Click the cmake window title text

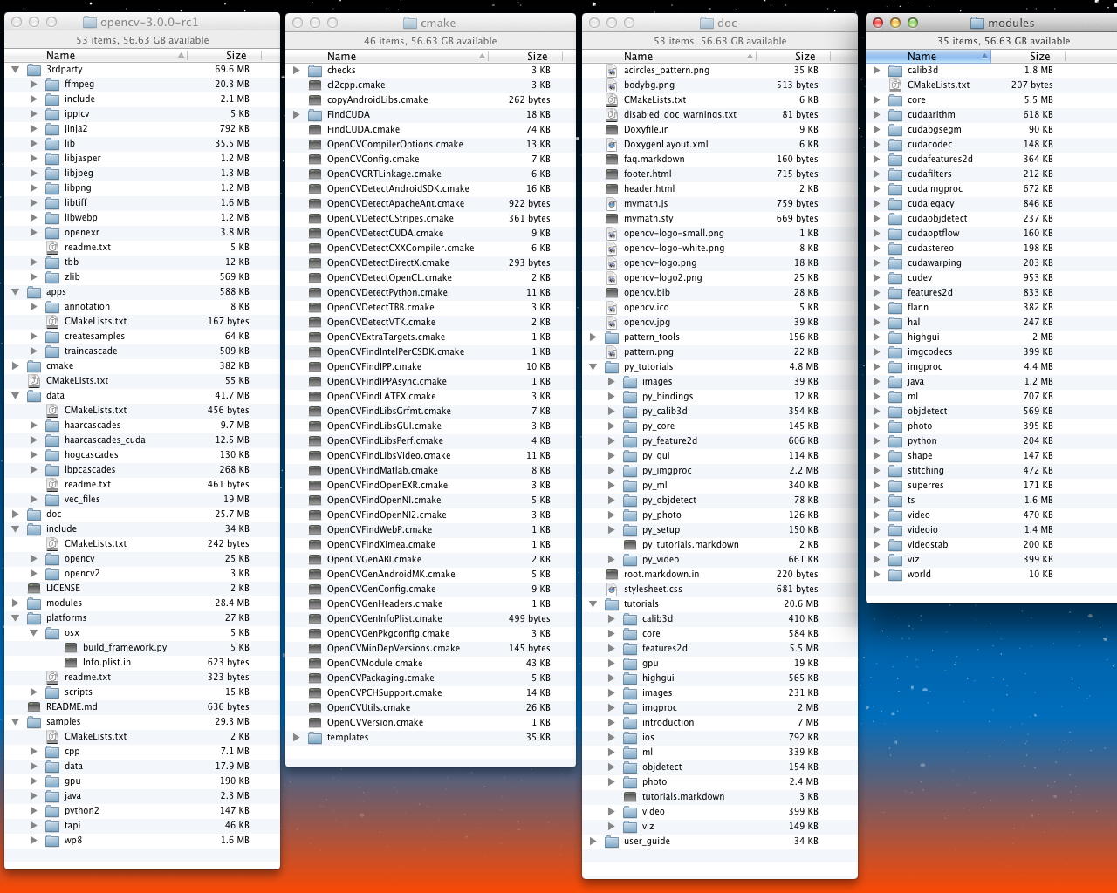(x=438, y=24)
